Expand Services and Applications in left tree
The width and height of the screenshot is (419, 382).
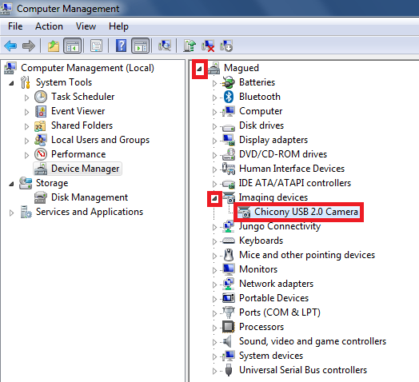(x=11, y=213)
